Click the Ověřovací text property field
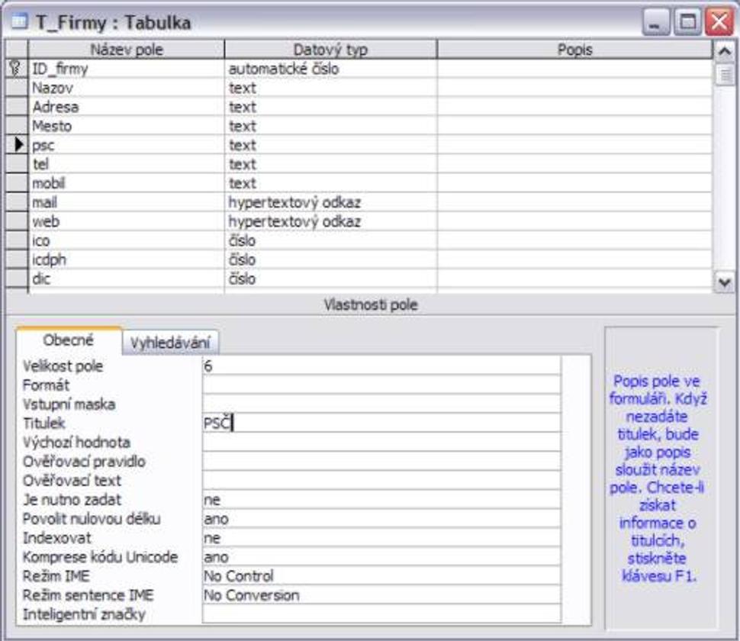Screen dimensions: 740x641 click(x=381, y=481)
